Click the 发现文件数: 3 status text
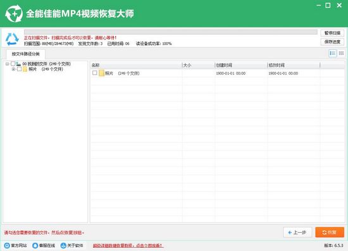This screenshot has height=251, width=348. coord(90,44)
